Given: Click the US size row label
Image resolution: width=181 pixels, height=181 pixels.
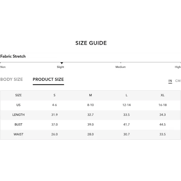Looking at the screenshot, I should coord(18,105).
